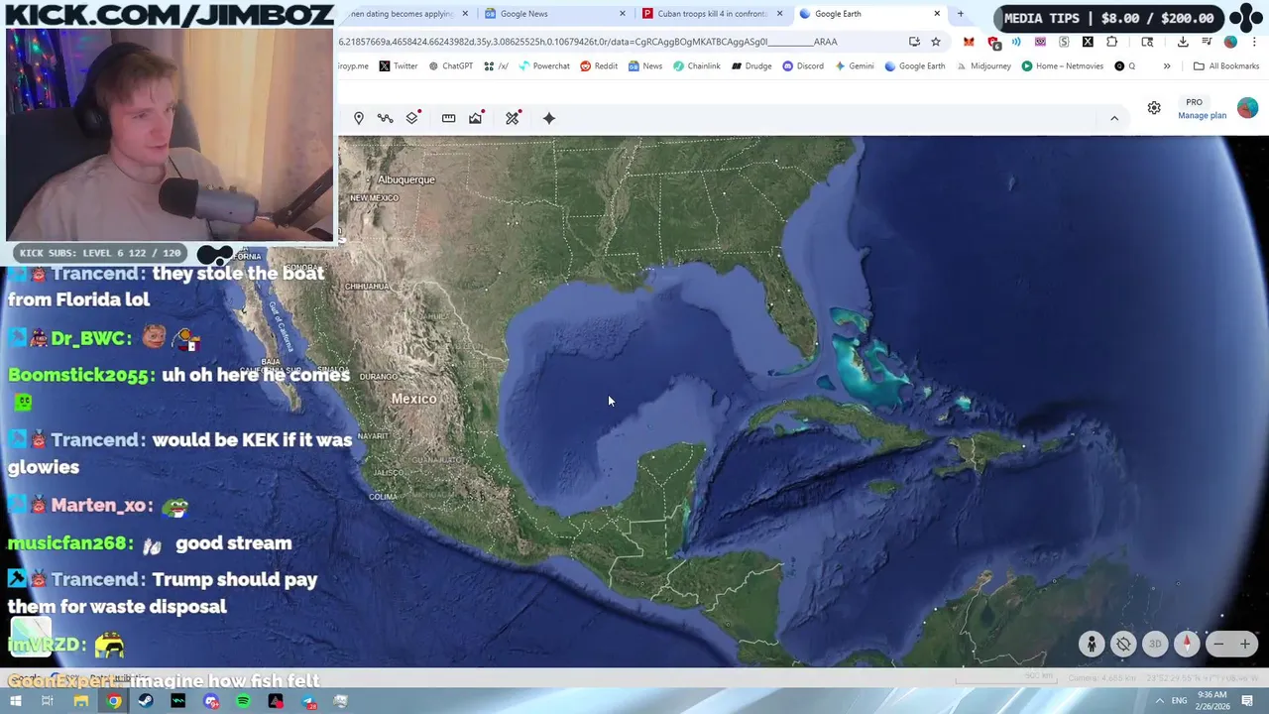This screenshot has height=714, width=1269.
Task: Open the ChatGPT bookmark
Action: coord(450,66)
